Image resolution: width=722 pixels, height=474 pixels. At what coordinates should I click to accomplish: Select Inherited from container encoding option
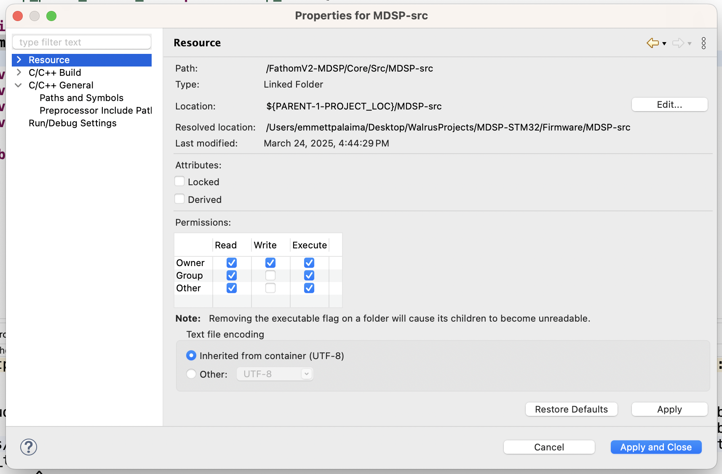click(x=191, y=356)
